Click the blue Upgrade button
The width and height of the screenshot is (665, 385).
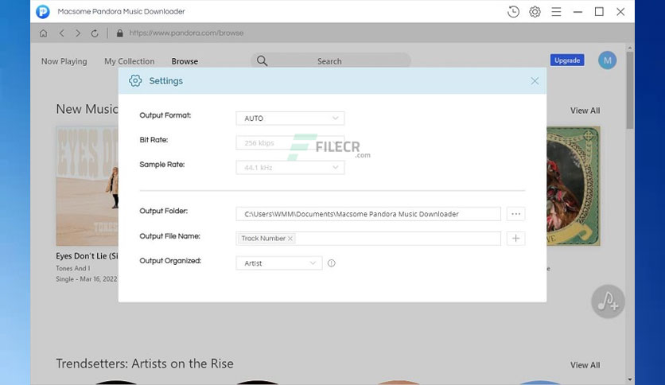coord(567,60)
